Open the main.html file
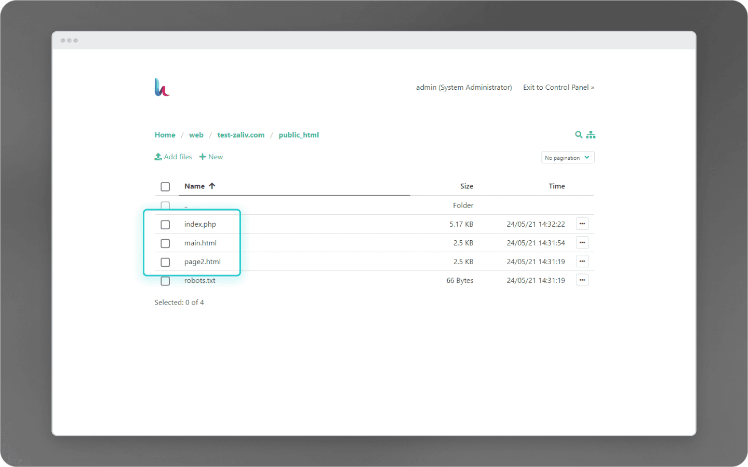748x467 pixels. (200, 243)
